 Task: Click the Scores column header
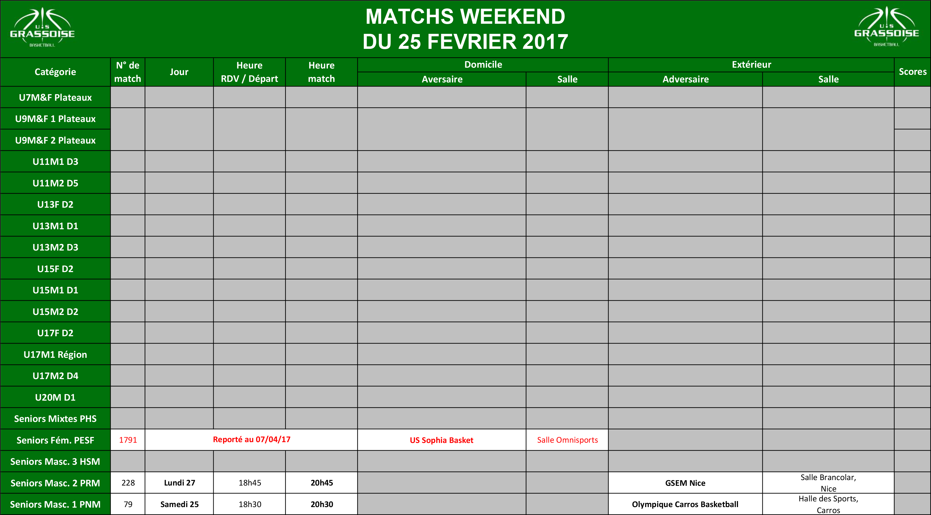[912, 72]
